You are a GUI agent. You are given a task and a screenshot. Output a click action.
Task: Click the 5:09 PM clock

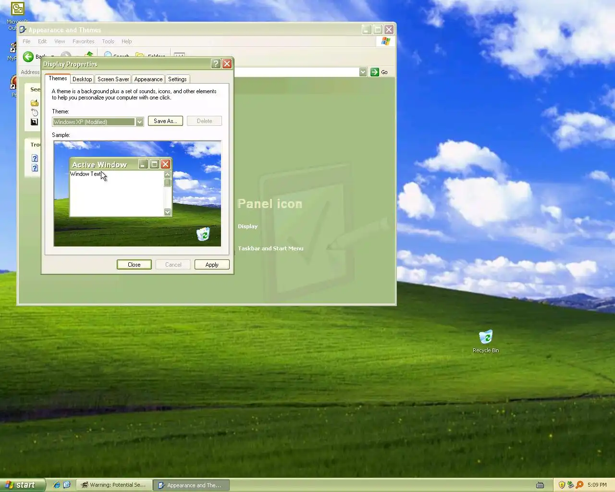pyautogui.click(x=597, y=485)
